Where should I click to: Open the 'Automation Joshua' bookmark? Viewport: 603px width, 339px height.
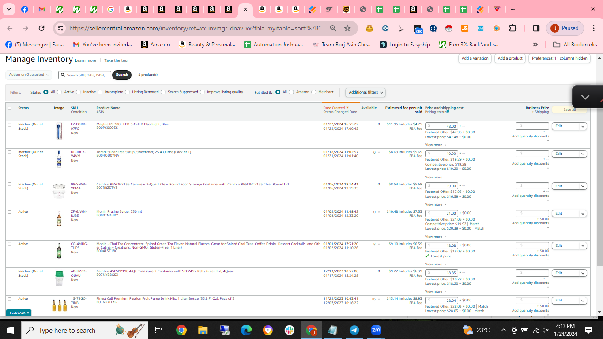[274, 45]
